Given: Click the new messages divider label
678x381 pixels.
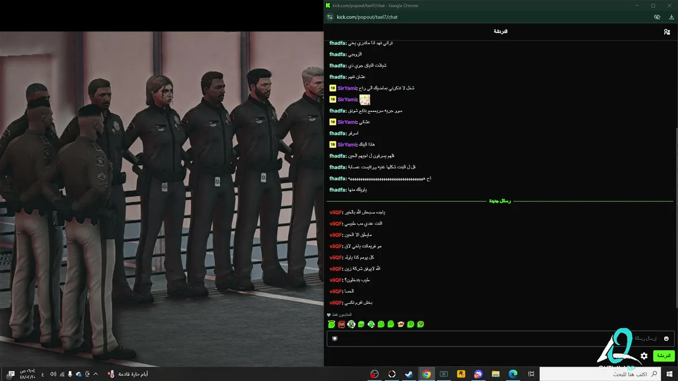Looking at the screenshot, I should [x=500, y=201].
